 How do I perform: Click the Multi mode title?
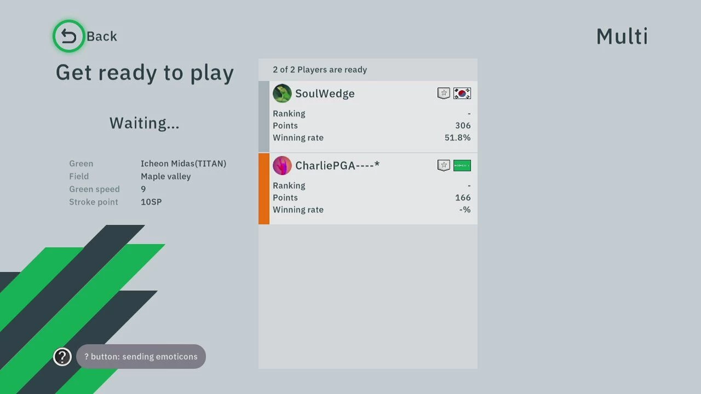[x=622, y=37]
